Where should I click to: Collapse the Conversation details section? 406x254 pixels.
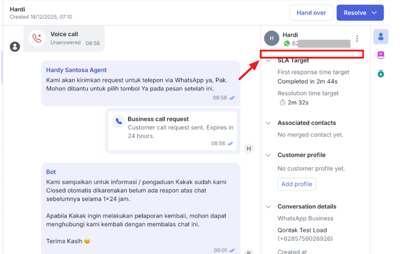(268, 207)
